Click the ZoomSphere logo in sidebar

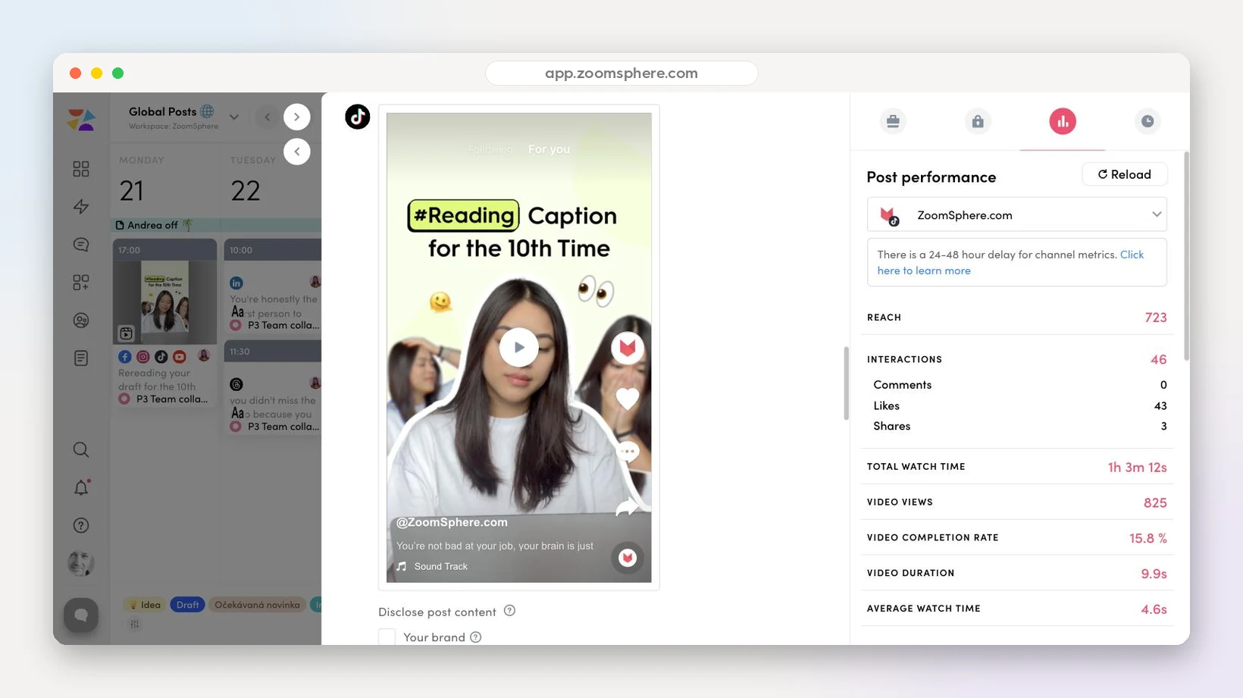81,119
